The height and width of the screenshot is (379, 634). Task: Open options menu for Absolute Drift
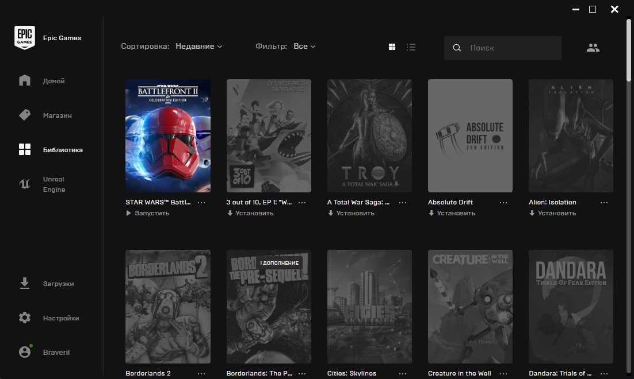coord(503,203)
